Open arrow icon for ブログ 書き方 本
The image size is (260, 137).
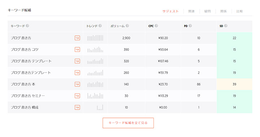77,84
